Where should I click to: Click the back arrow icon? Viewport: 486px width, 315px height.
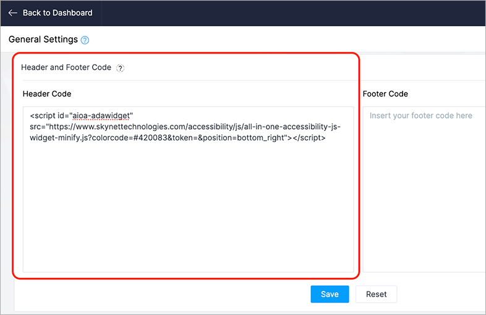click(x=12, y=12)
